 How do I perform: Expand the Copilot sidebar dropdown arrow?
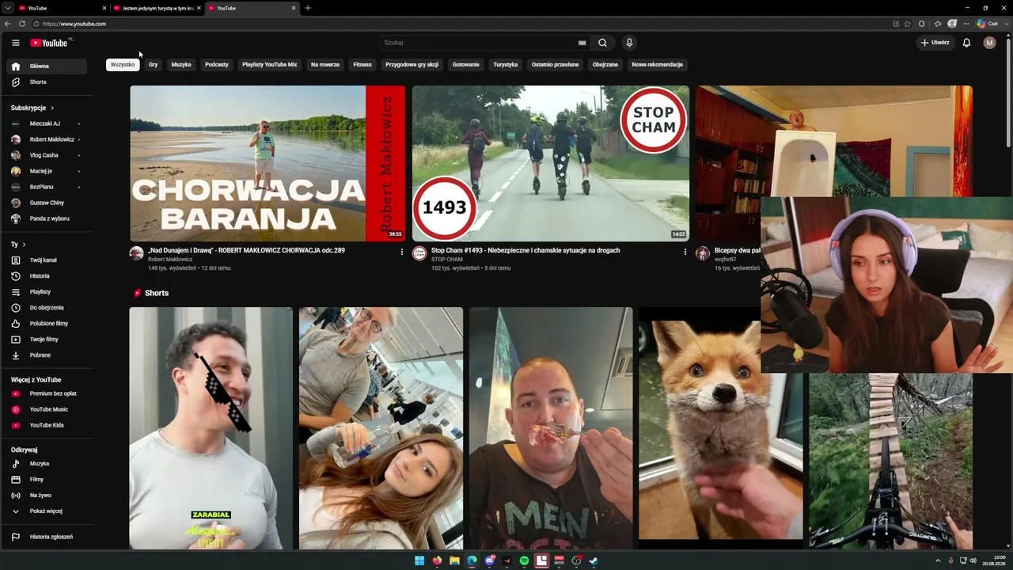(1006, 24)
